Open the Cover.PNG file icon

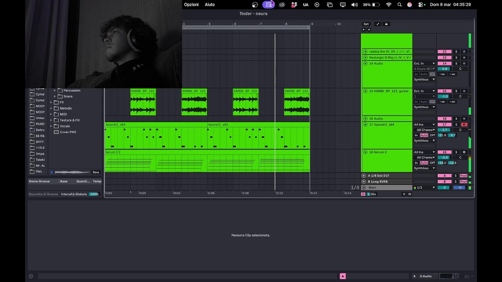(x=56, y=132)
